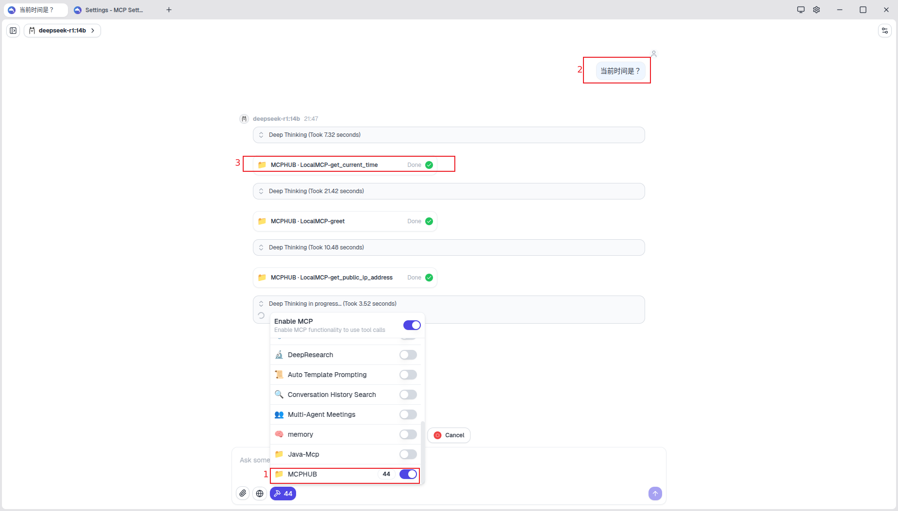Turn on the DeepResearch toggle
This screenshot has width=898, height=511.
tap(408, 355)
